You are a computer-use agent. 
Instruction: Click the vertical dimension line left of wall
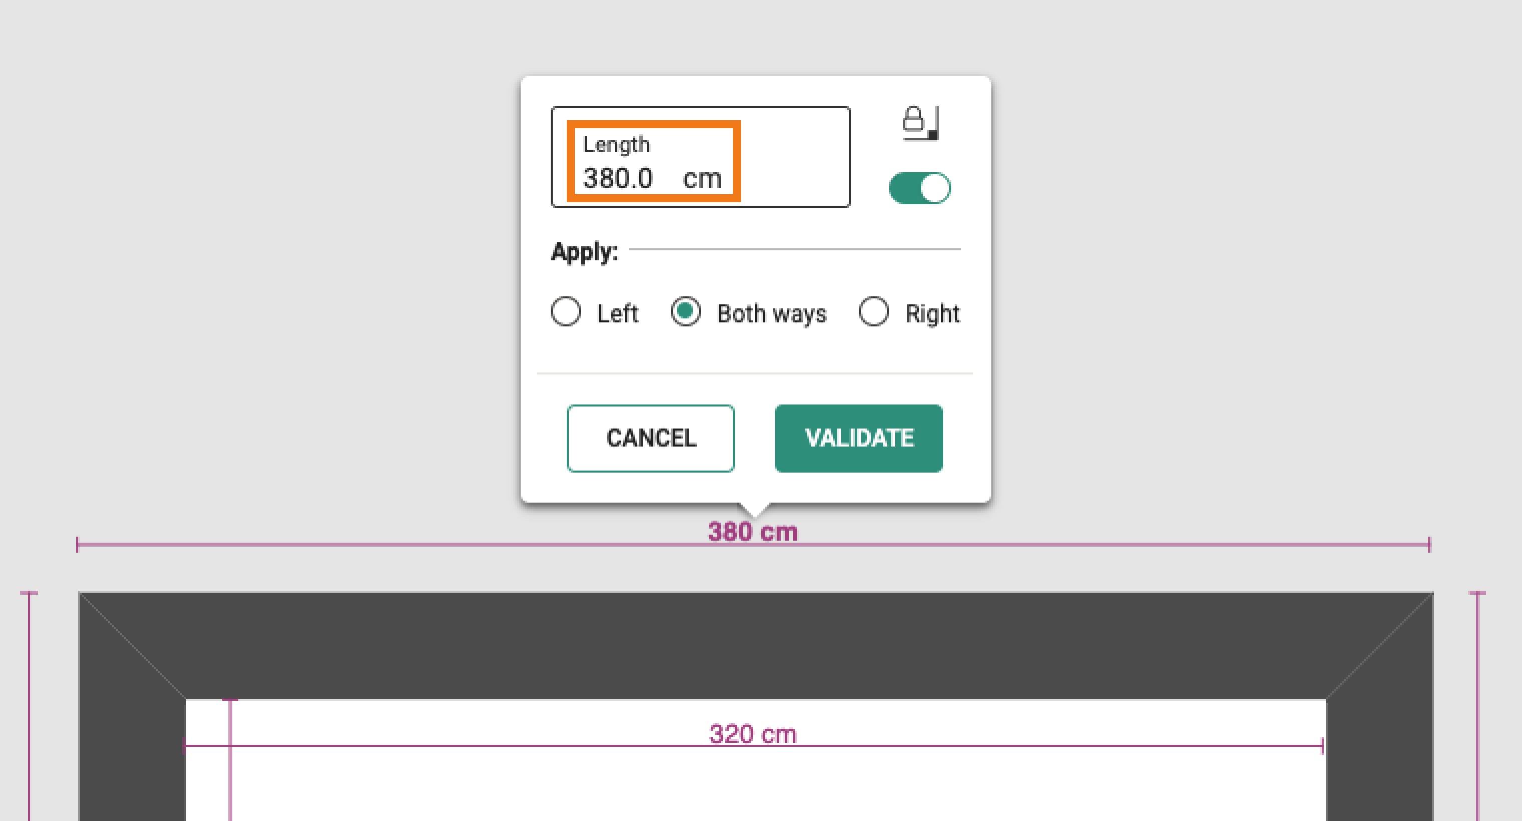[29, 706]
